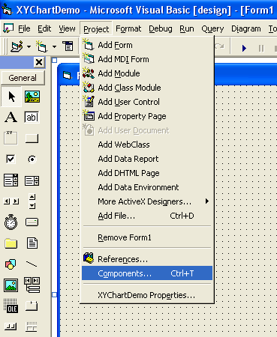Click the Start run button

coord(244,48)
